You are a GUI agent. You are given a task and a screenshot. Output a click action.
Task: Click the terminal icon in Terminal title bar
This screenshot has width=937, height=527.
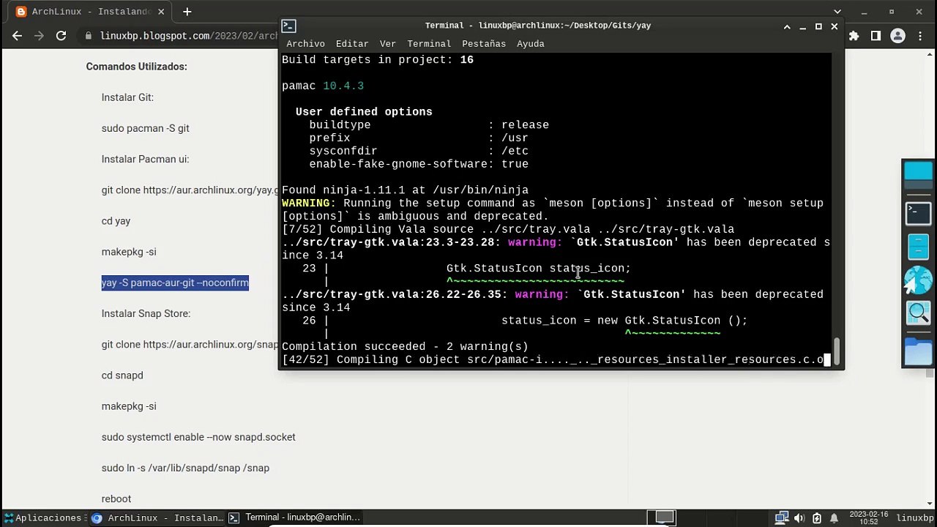coord(288,26)
